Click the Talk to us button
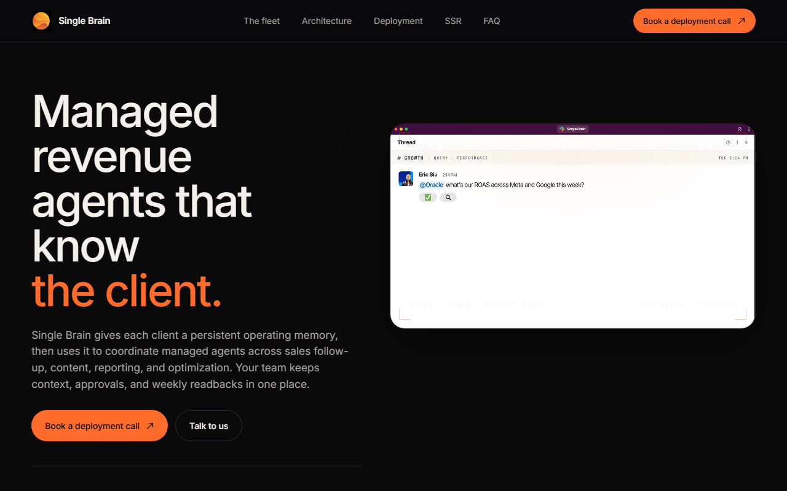This screenshot has width=787, height=491. [x=208, y=426]
